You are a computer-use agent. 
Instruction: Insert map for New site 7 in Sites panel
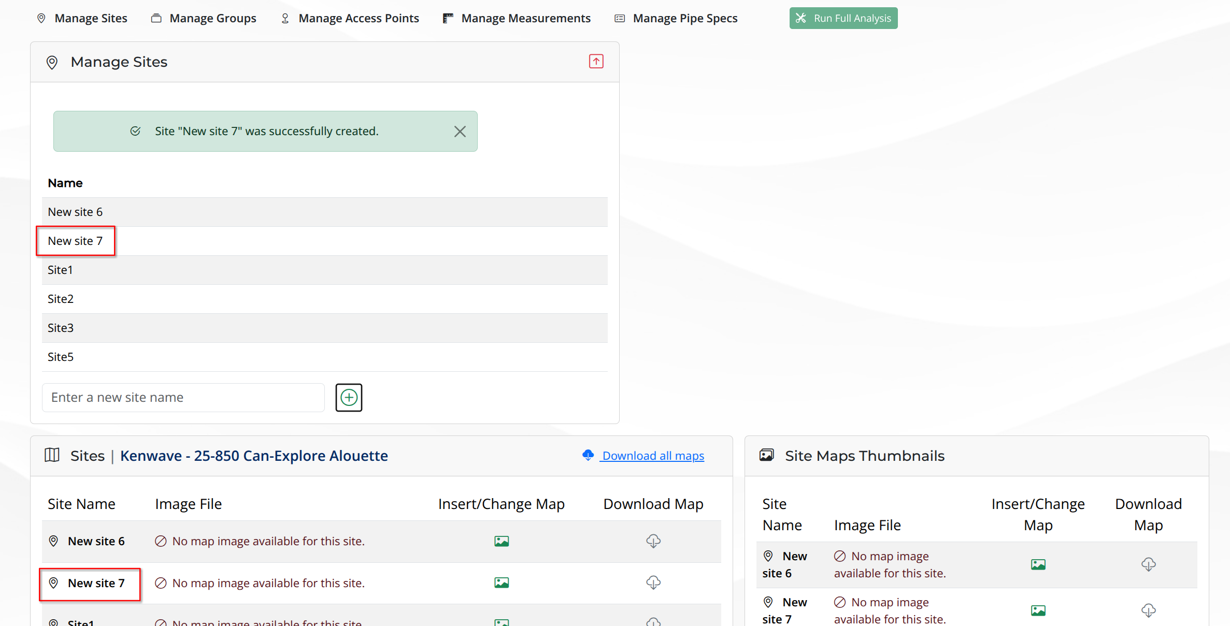[x=502, y=583]
